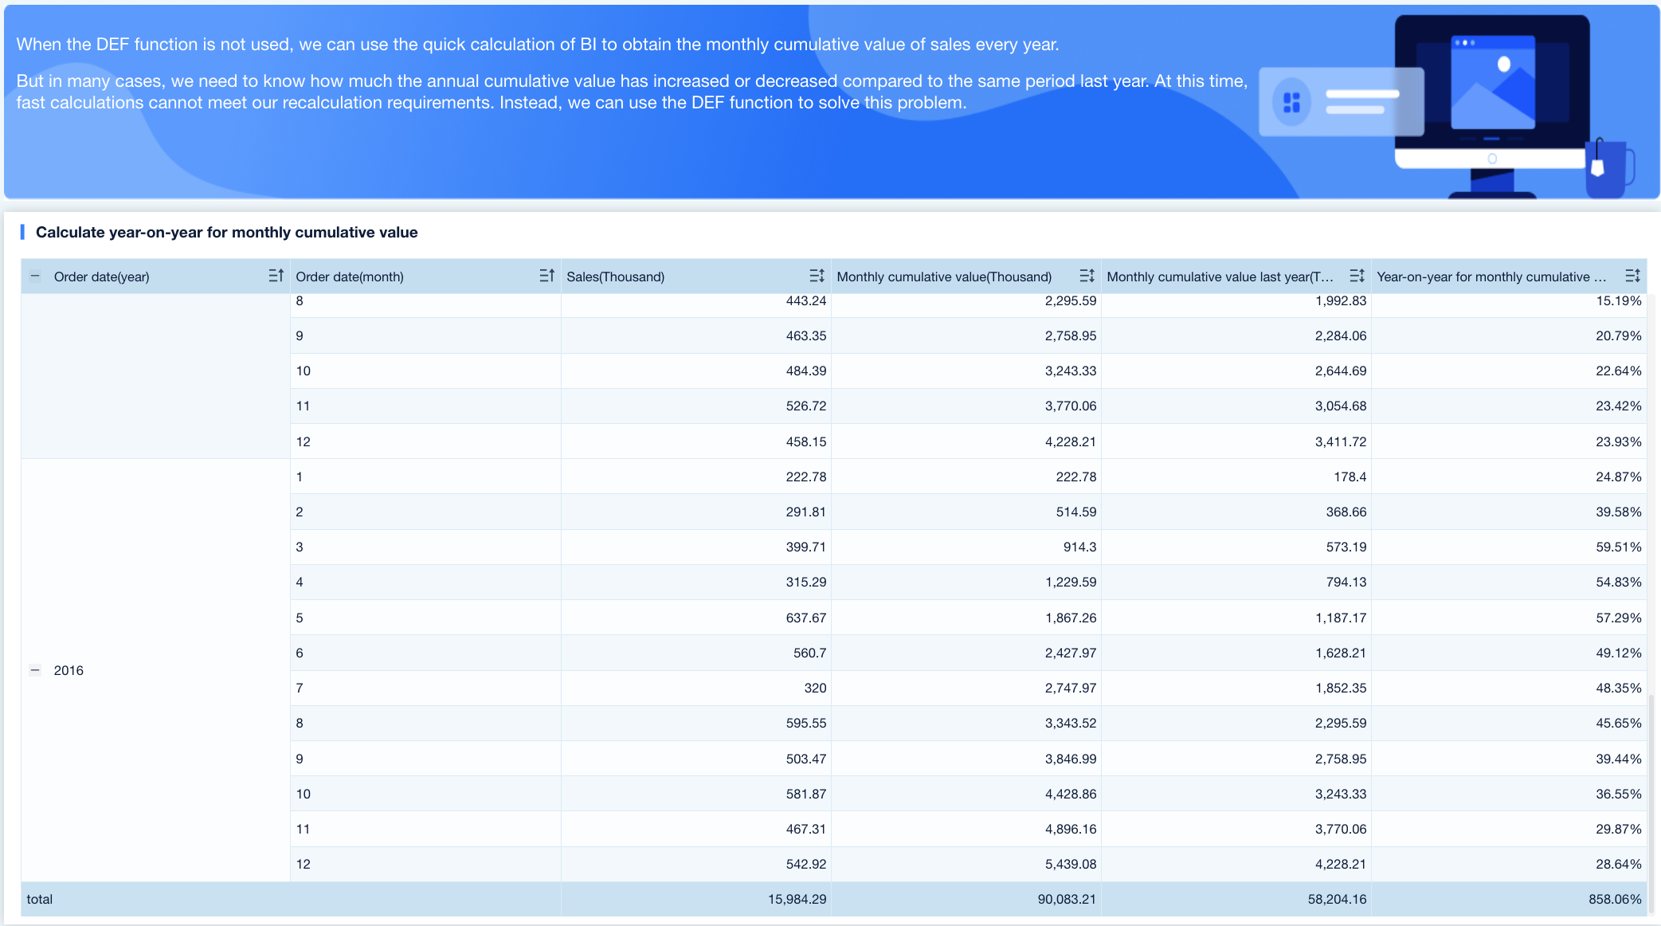
Task: Sort the Order date(month) column
Action: click(x=546, y=276)
